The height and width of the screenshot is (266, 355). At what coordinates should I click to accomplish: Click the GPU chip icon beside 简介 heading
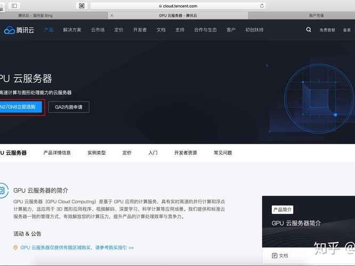(3, 190)
